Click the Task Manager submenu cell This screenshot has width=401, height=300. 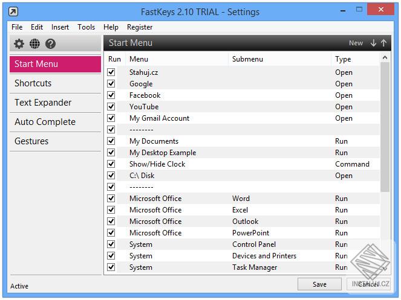click(x=255, y=267)
